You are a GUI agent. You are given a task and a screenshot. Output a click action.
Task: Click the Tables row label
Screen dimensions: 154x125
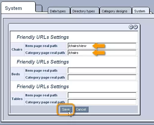(17, 99)
